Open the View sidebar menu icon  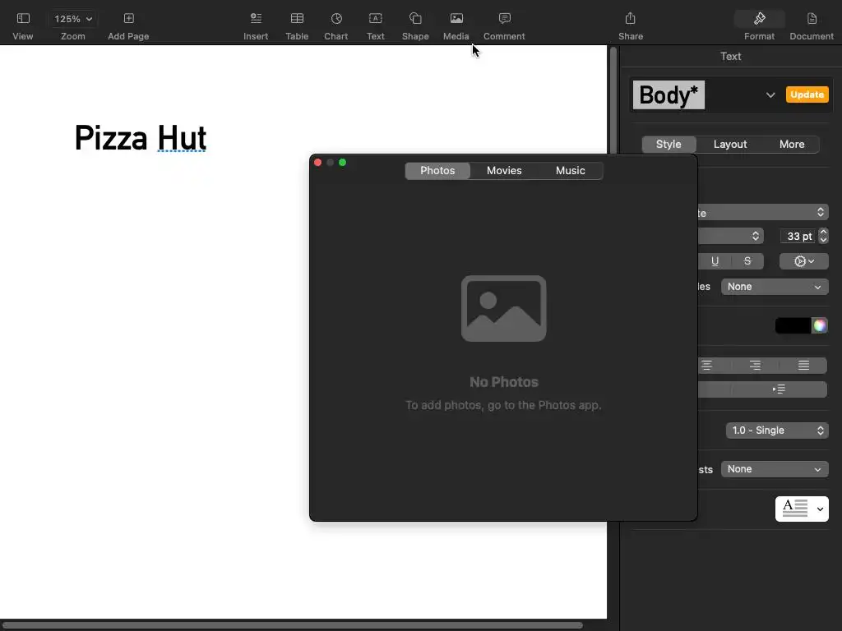coord(23,19)
